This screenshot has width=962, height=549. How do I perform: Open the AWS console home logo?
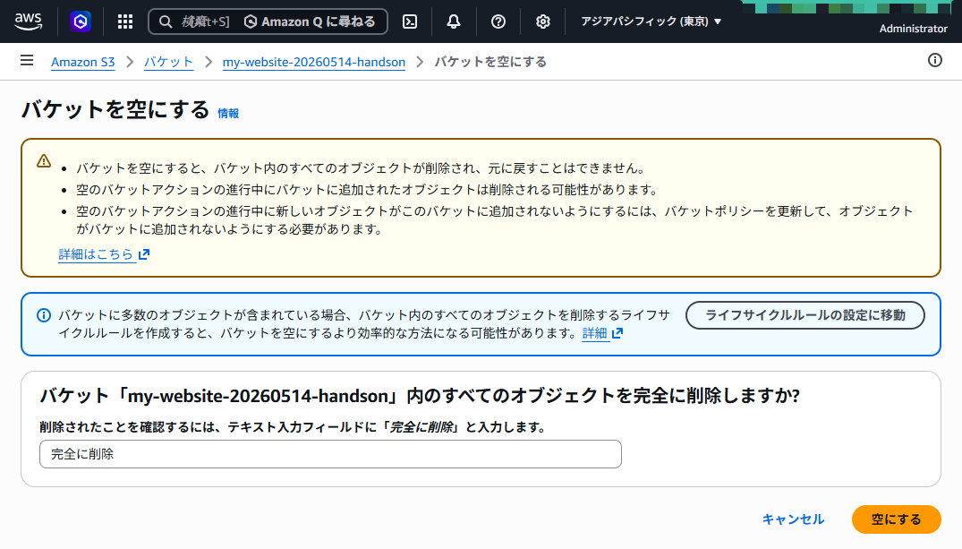29,21
